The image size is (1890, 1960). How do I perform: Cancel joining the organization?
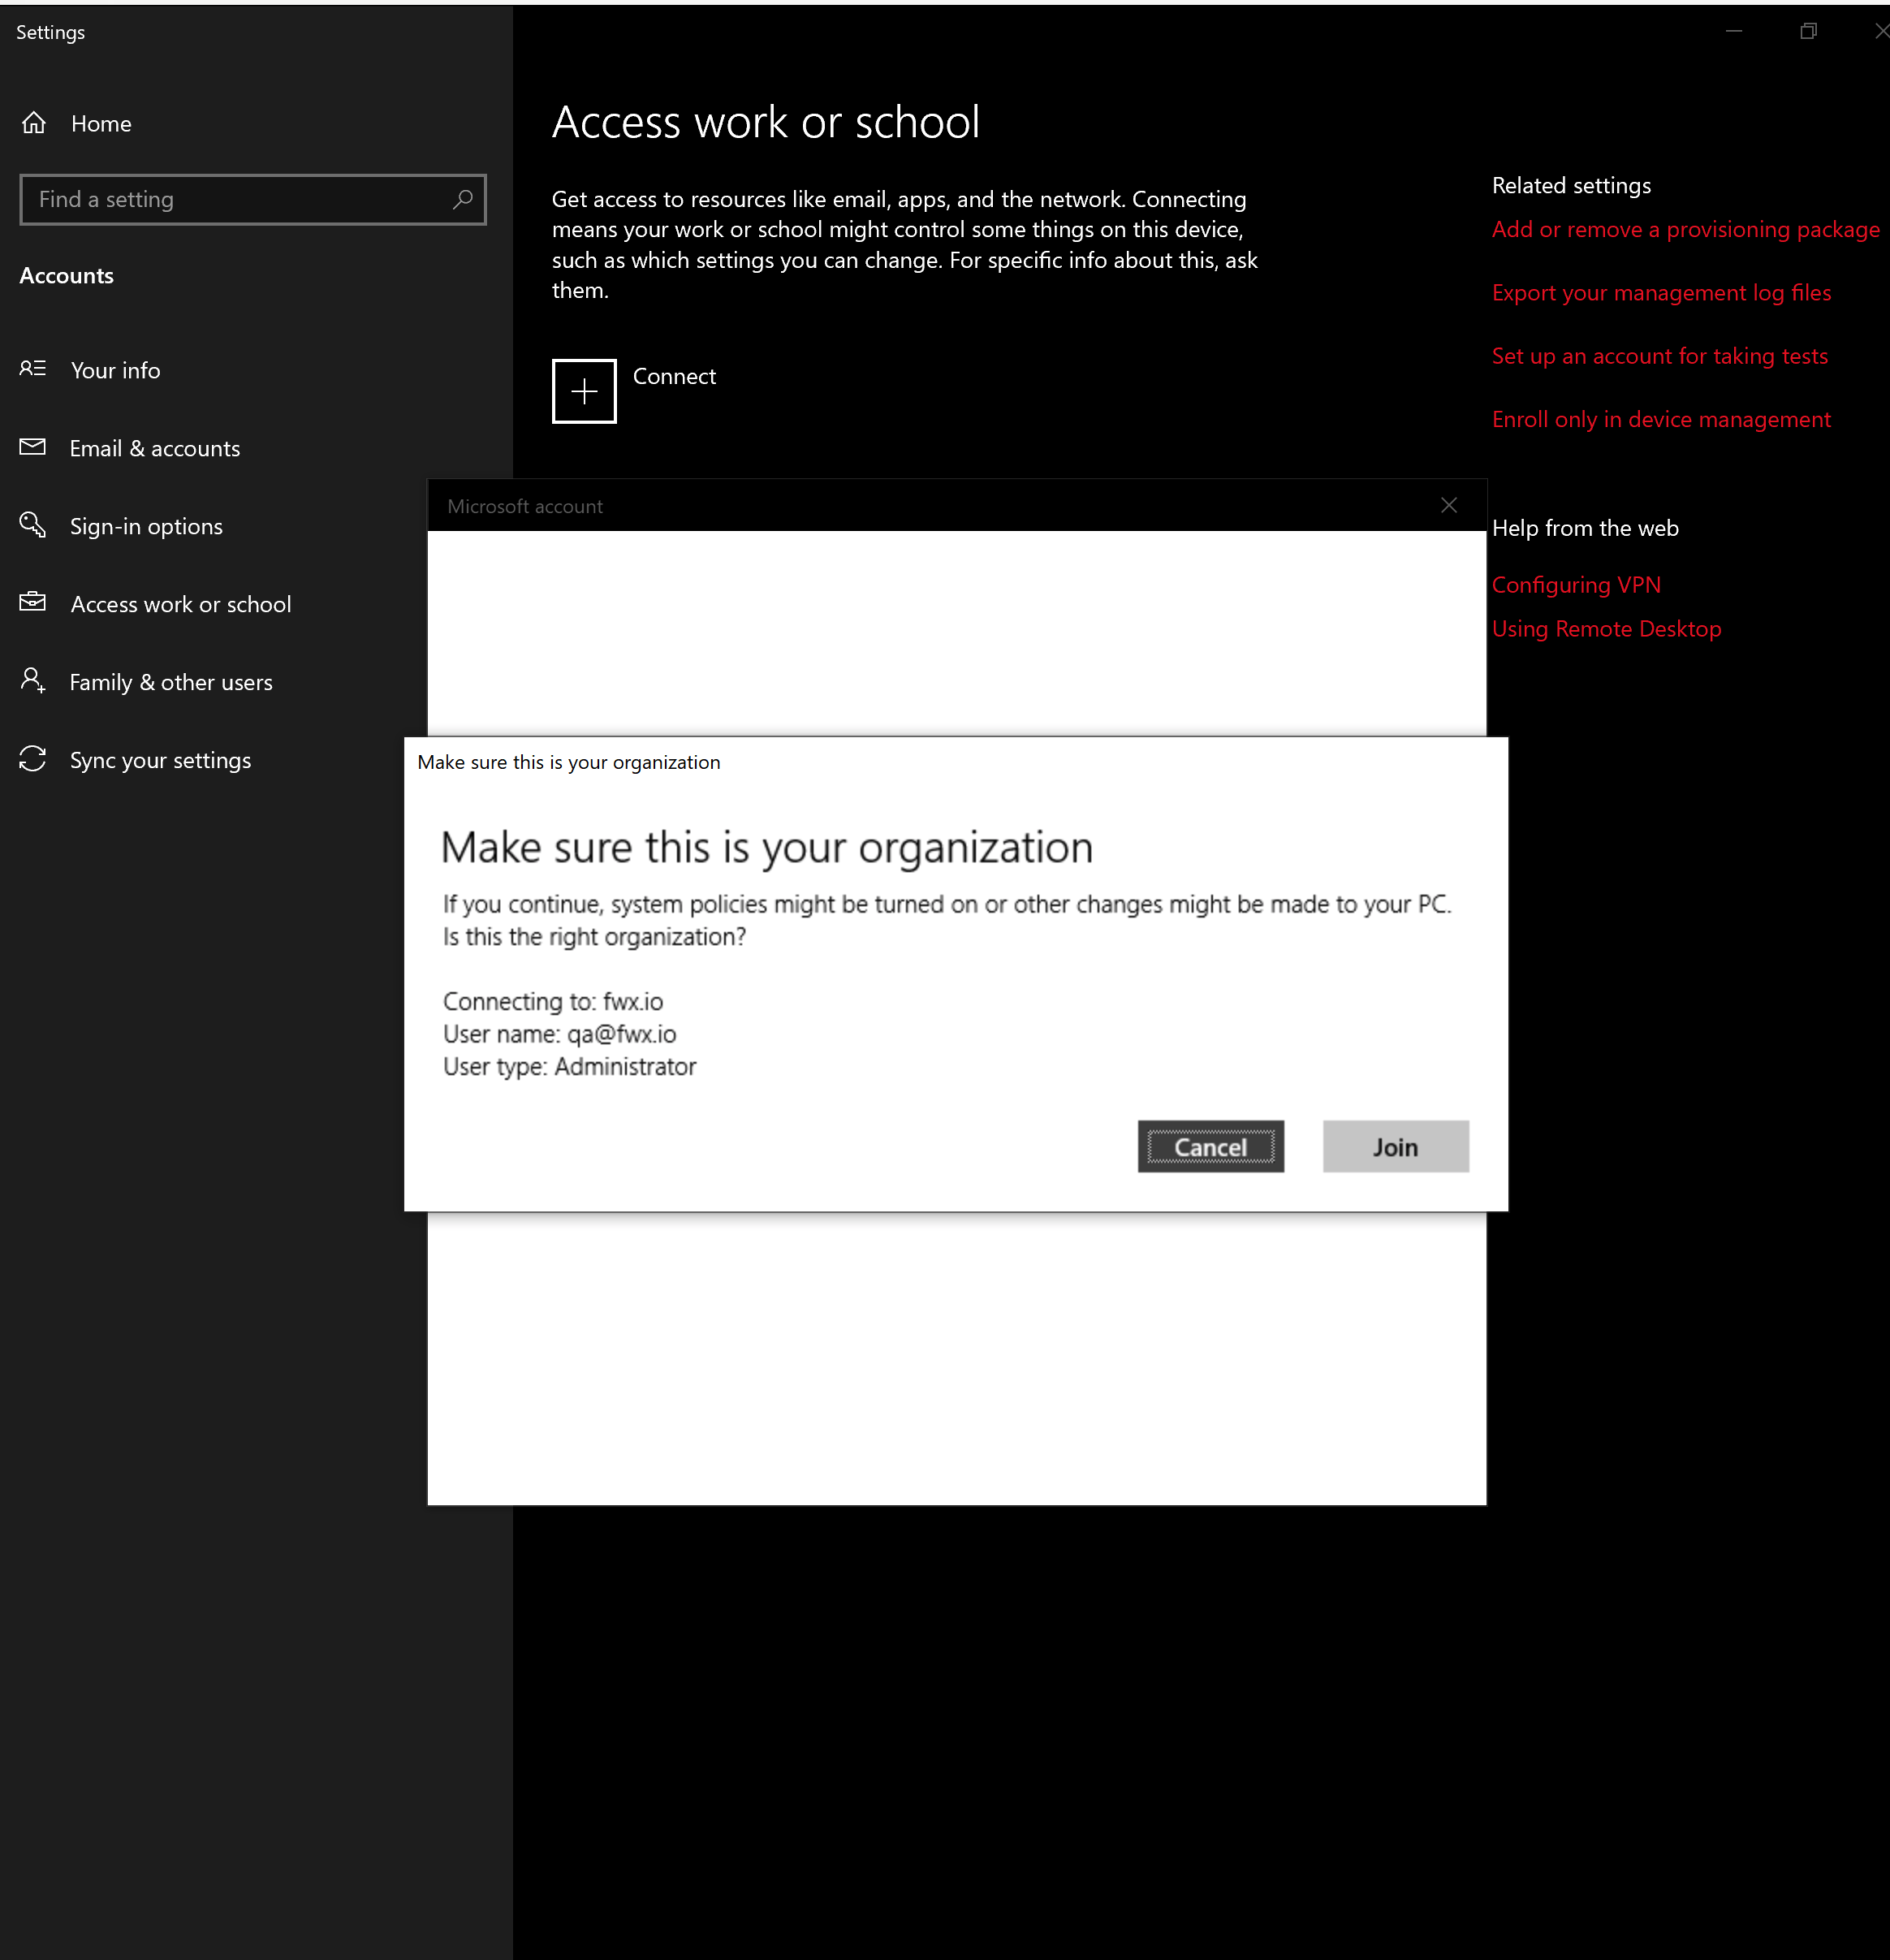tap(1210, 1146)
